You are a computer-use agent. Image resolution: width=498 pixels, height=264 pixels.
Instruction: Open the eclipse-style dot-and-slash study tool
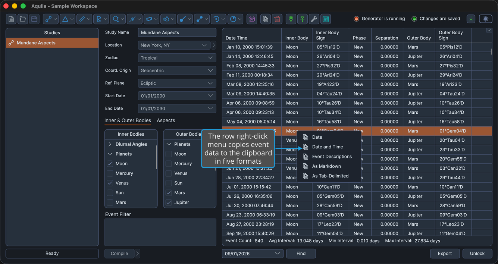135,19
